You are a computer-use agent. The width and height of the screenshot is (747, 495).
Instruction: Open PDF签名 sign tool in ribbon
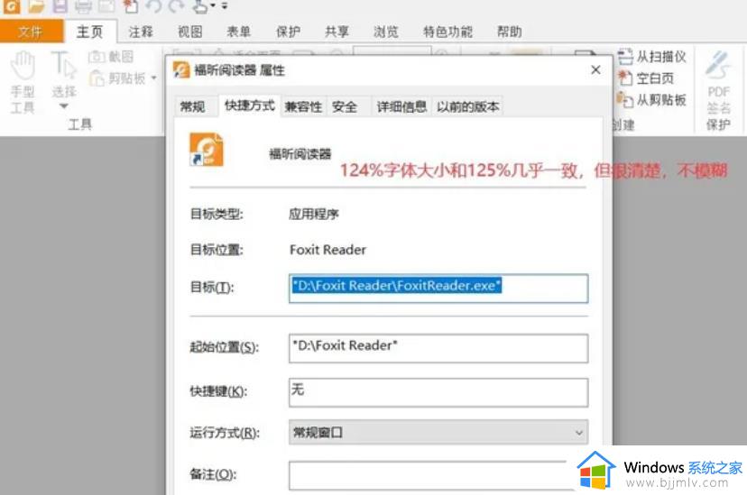point(718,82)
